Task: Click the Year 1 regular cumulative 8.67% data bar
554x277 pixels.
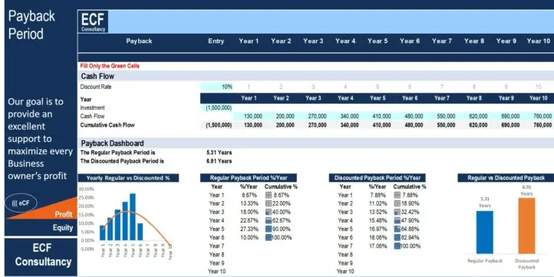Action: tap(268, 195)
